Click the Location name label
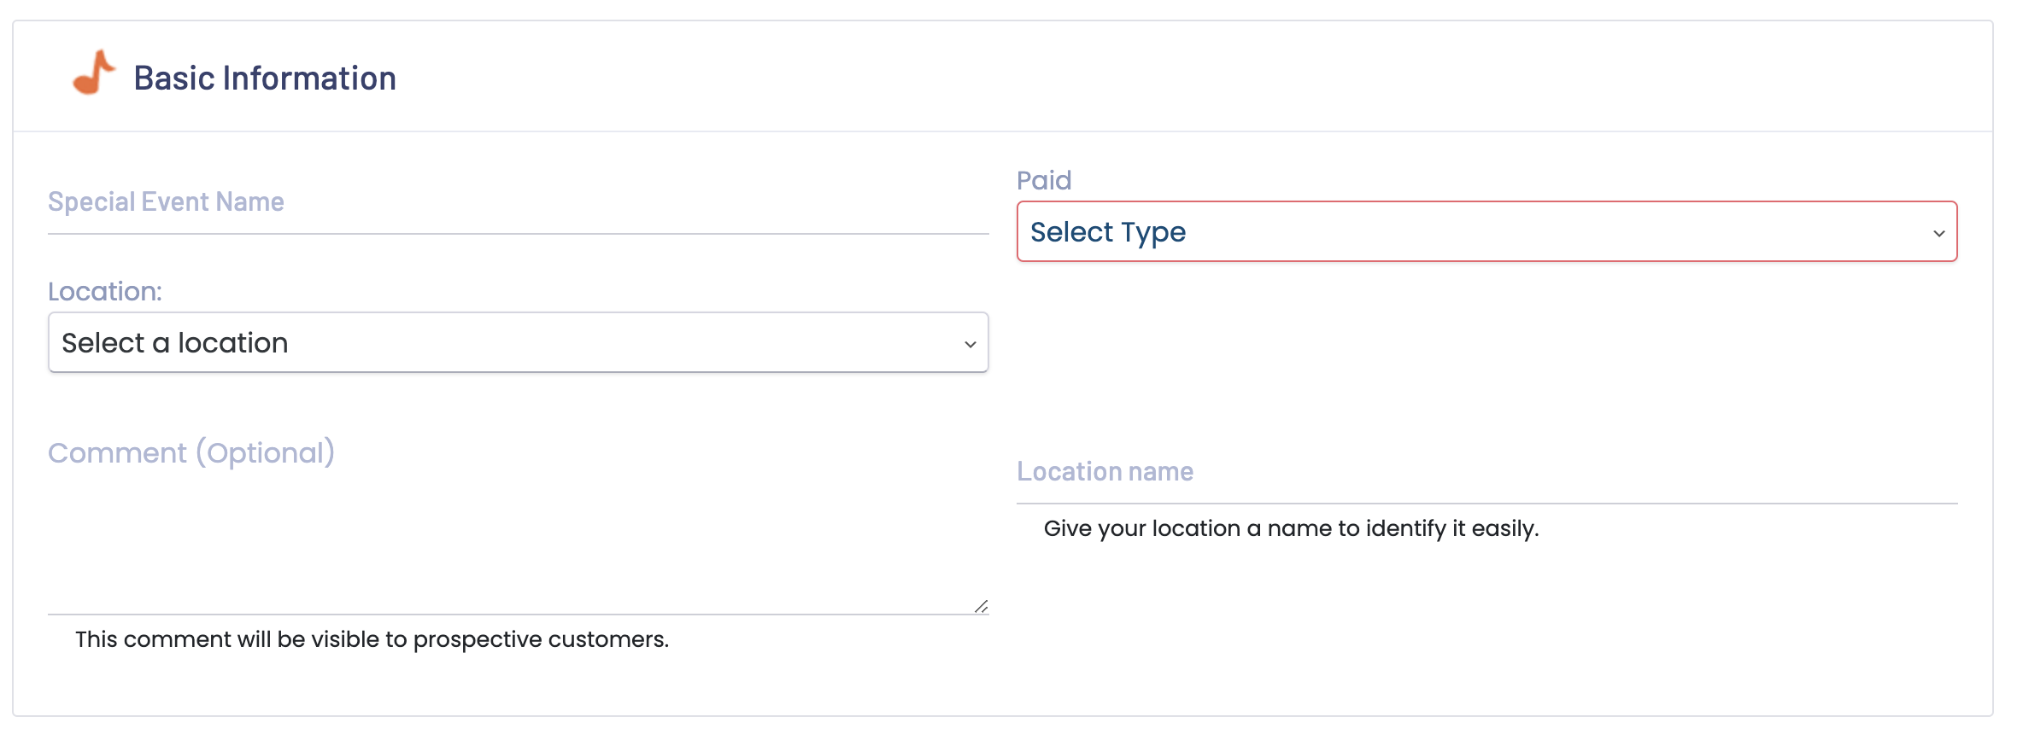Image resolution: width=2023 pixels, height=734 pixels. point(1105,471)
